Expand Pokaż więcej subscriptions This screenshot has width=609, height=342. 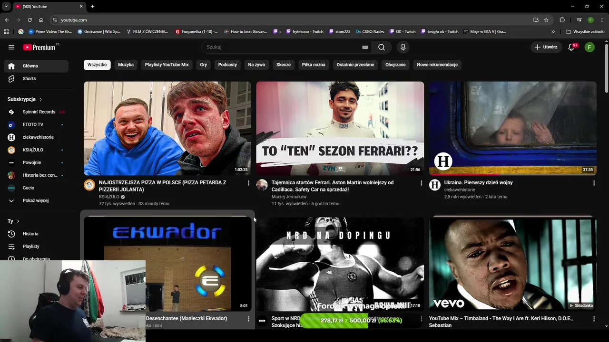[x=36, y=200]
